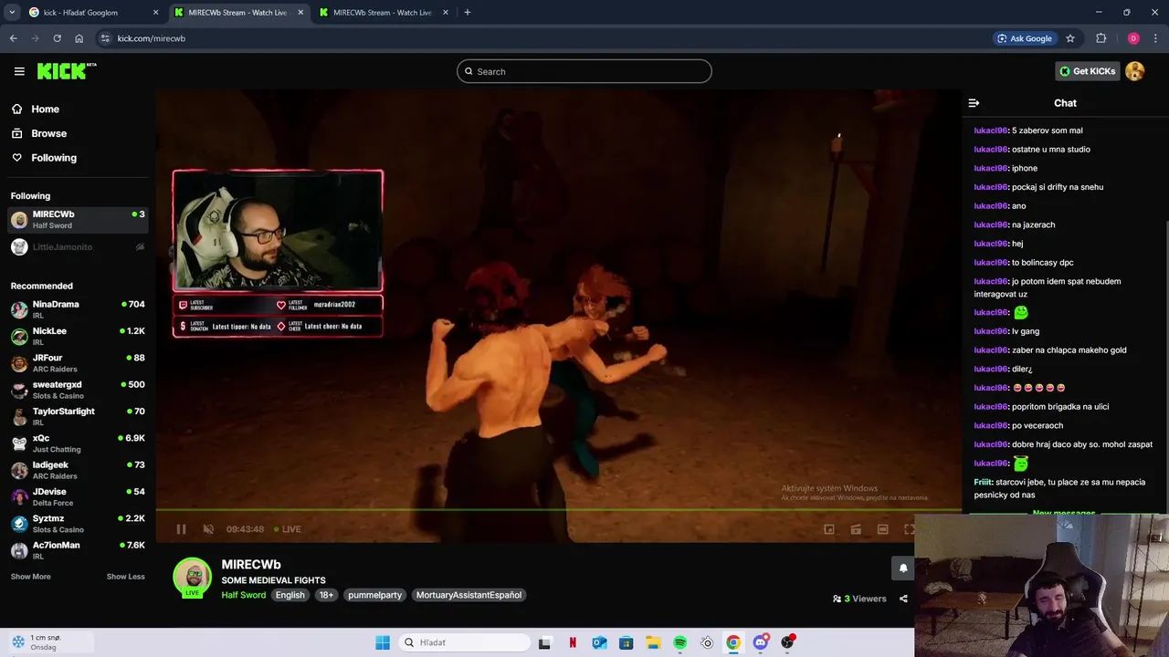Click the viewers count
Viewport: 1169px width, 657px height.
(x=859, y=599)
